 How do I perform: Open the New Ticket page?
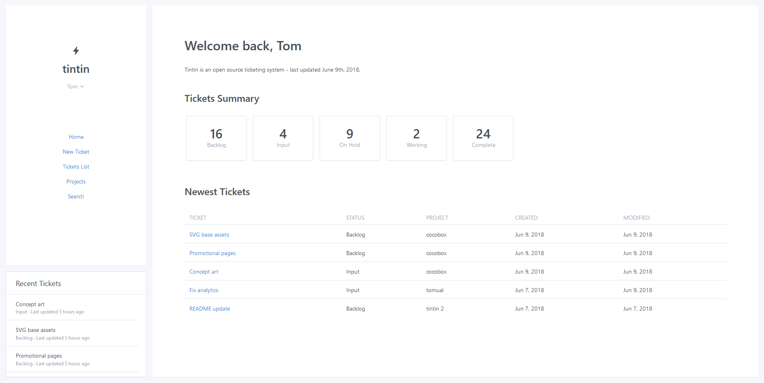tap(76, 152)
